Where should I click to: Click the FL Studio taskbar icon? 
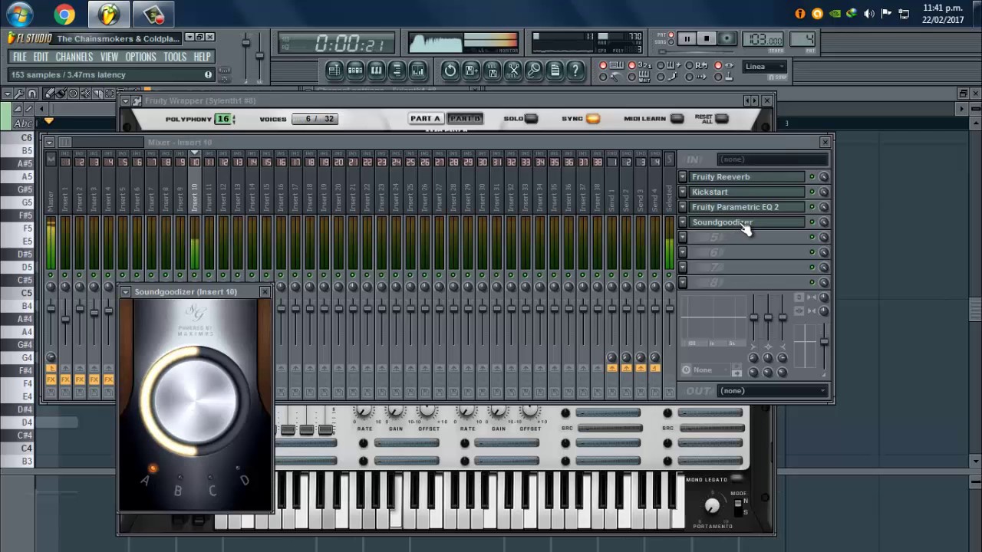point(110,14)
